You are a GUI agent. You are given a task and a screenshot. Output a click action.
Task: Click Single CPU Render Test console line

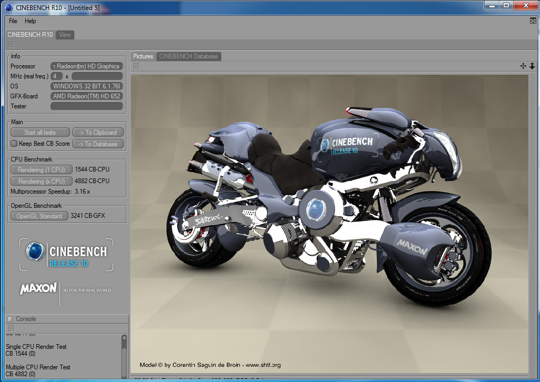coord(36,347)
